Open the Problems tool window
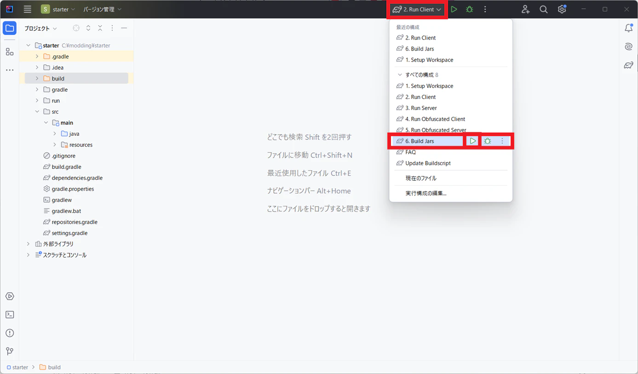This screenshot has width=638, height=374. click(x=10, y=333)
